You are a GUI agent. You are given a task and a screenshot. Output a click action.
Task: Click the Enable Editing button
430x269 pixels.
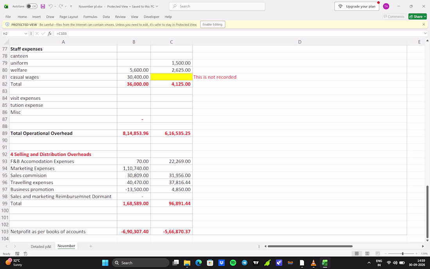(213, 24)
